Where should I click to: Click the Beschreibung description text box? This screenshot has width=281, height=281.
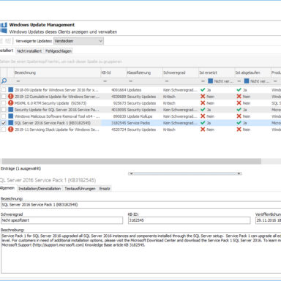click(141, 252)
